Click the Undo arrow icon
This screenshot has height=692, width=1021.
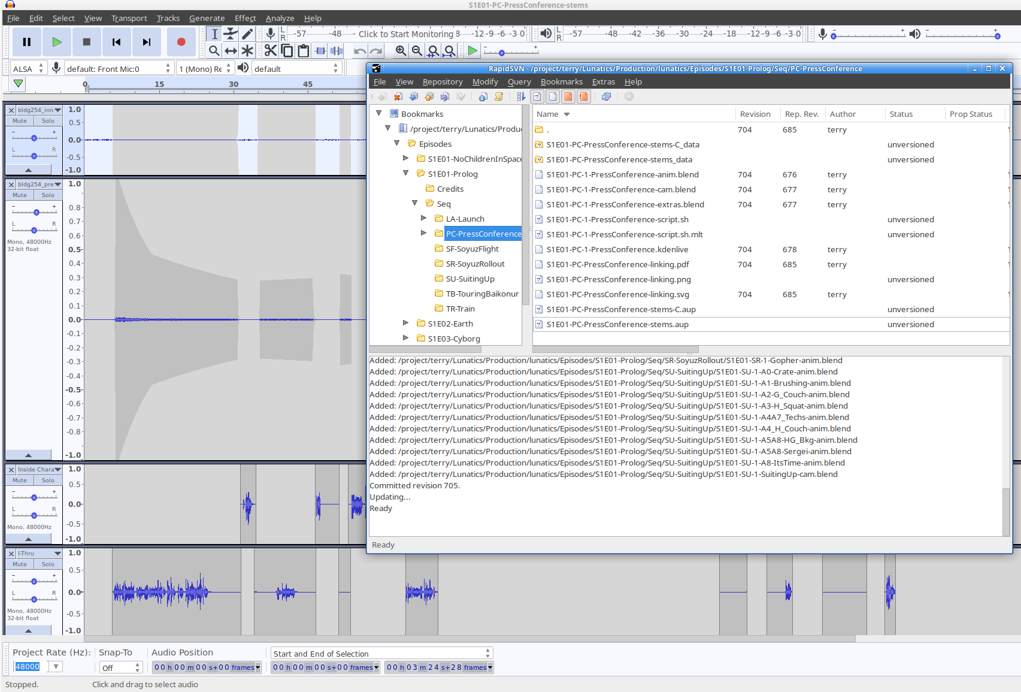tap(359, 51)
